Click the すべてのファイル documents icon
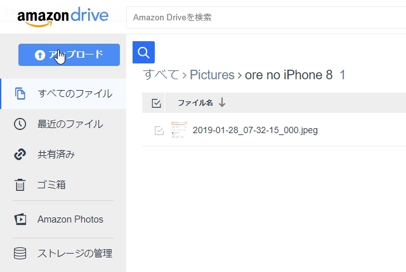 20,93
